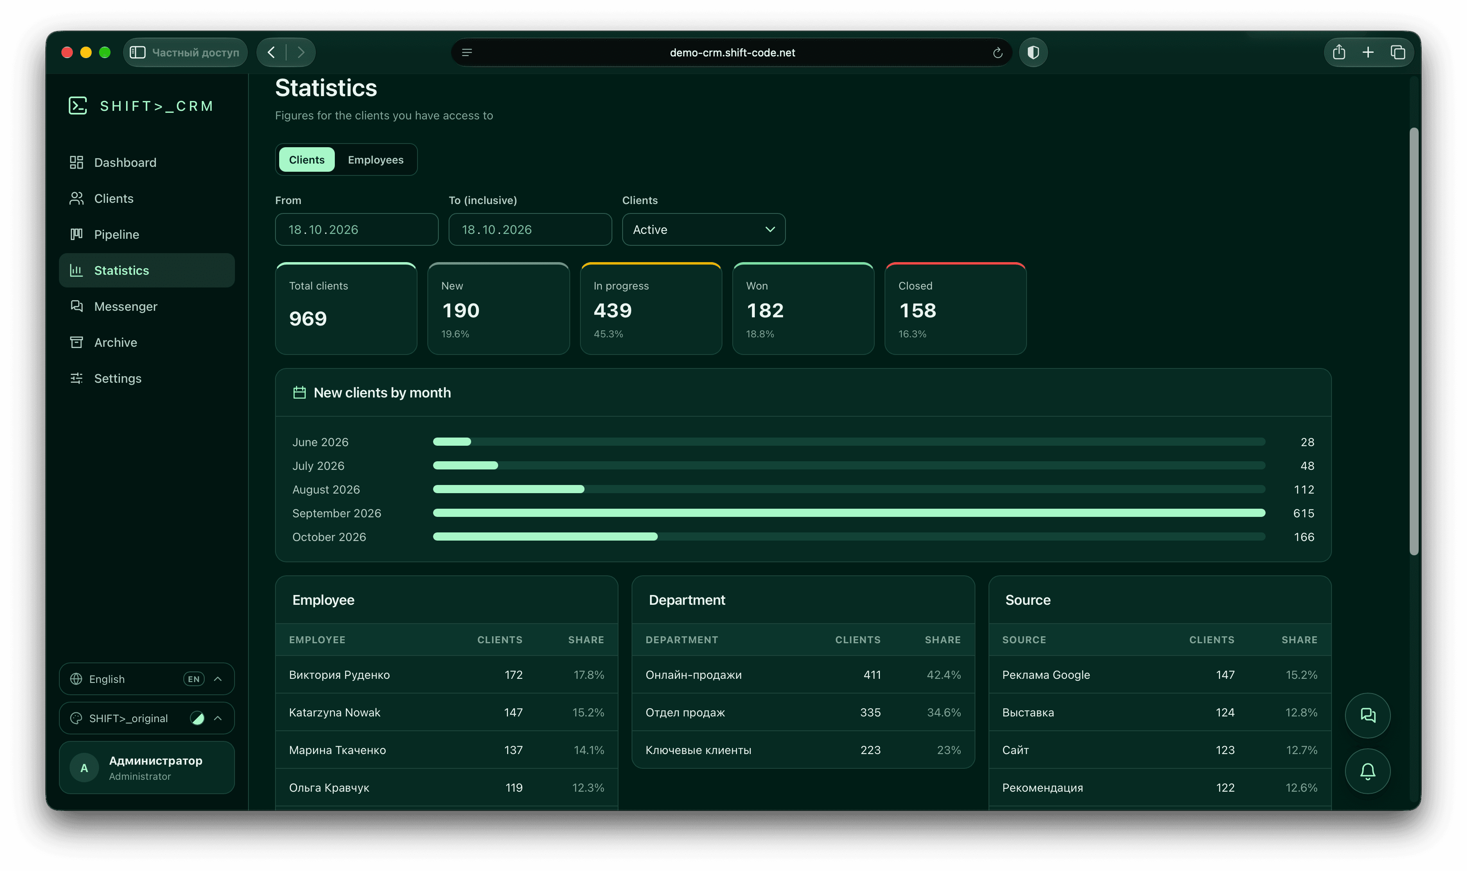Click the privacy shield icon
This screenshot has width=1467, height=871.
point(1033,53)
